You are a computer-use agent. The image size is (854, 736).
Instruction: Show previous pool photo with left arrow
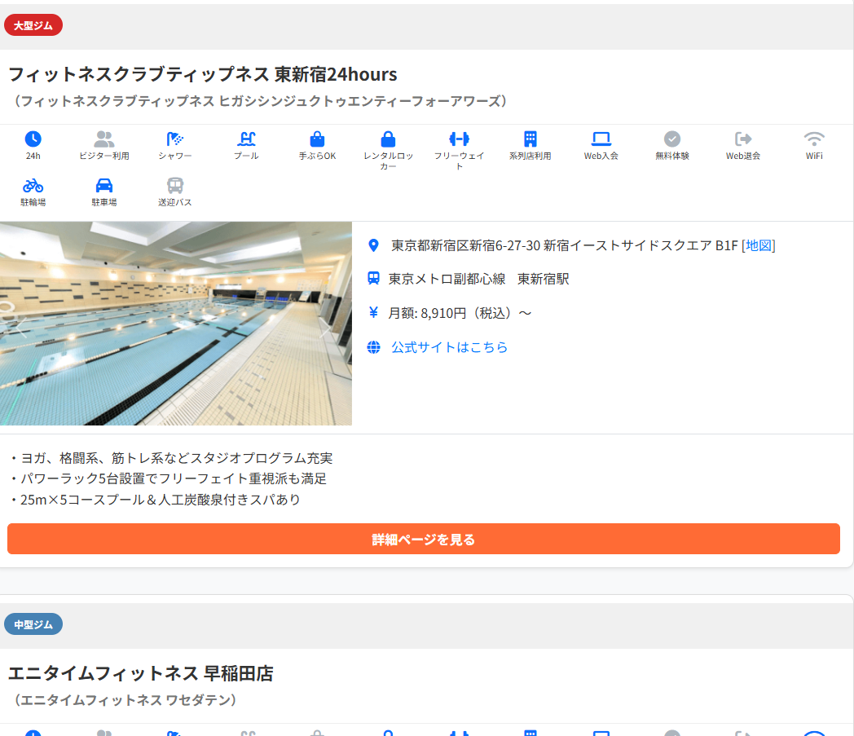pyautogui.click(x=20, y=328)
